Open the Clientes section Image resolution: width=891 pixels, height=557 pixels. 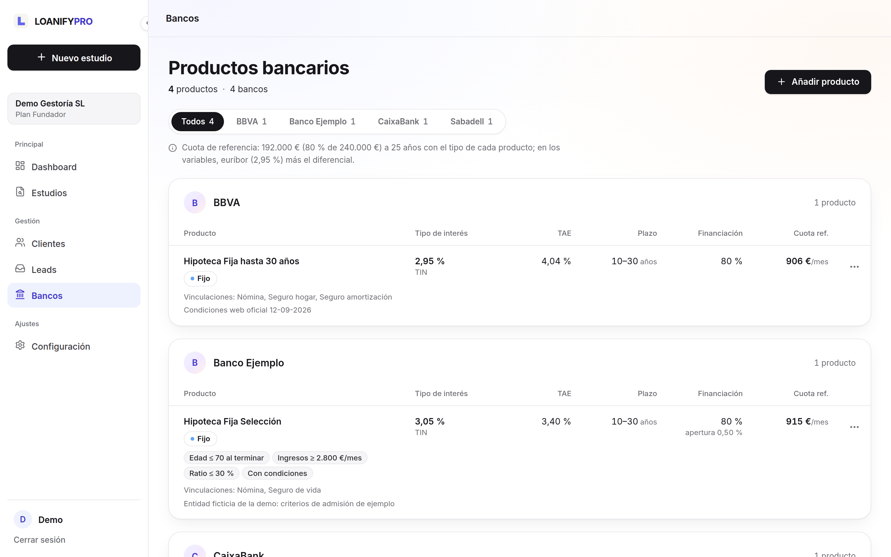[74, 244]
